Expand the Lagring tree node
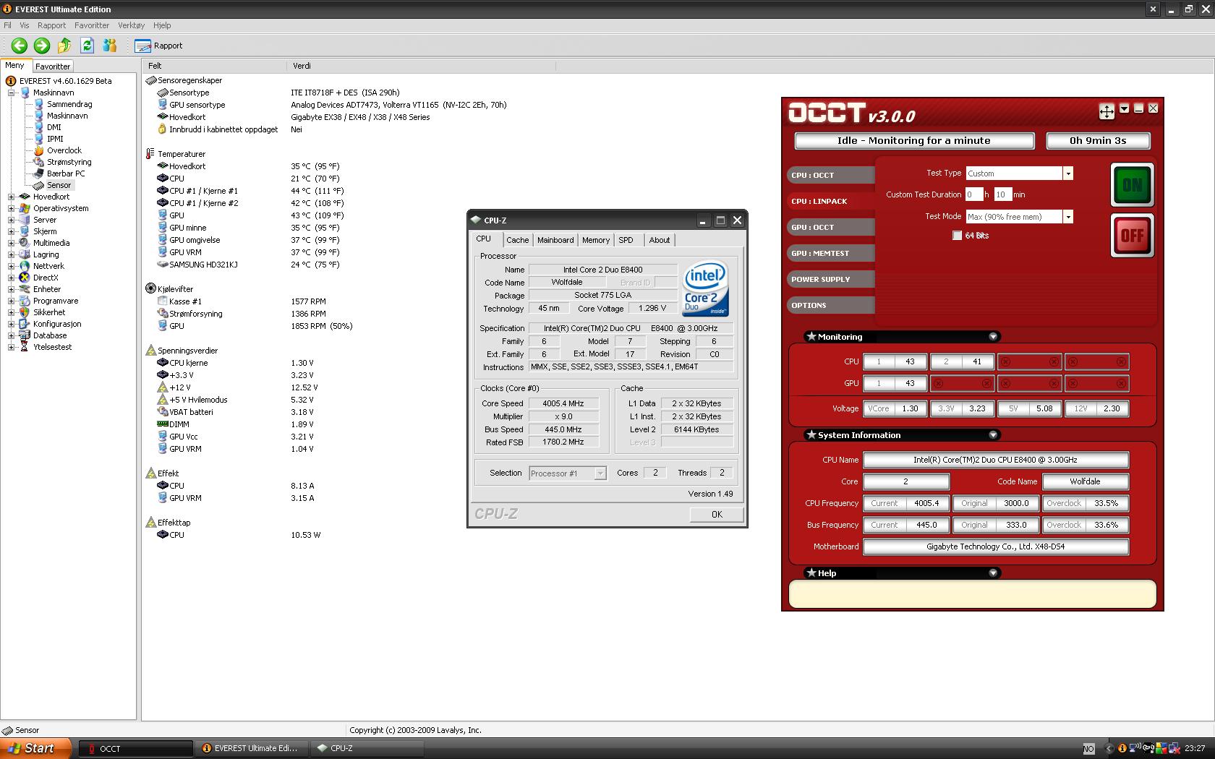This screenshot has height=759, width=1215. click(x=11, y=254)
